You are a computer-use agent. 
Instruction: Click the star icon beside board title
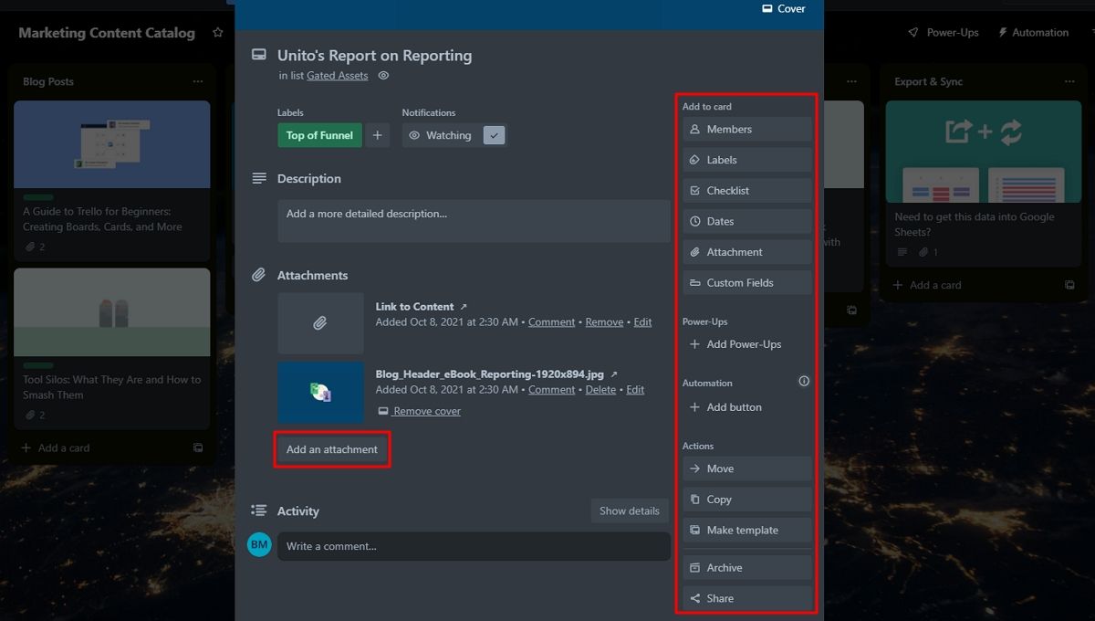point(217,33)
